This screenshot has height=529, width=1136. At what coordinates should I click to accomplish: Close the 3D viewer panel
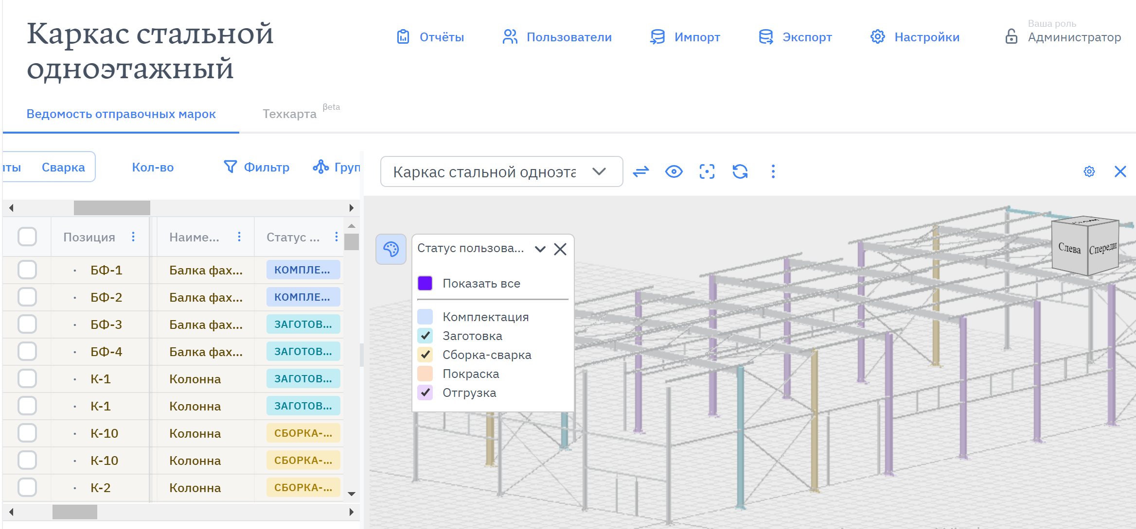click(x=1120, y=171)
